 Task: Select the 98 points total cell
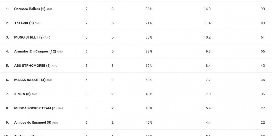point(263,9)
